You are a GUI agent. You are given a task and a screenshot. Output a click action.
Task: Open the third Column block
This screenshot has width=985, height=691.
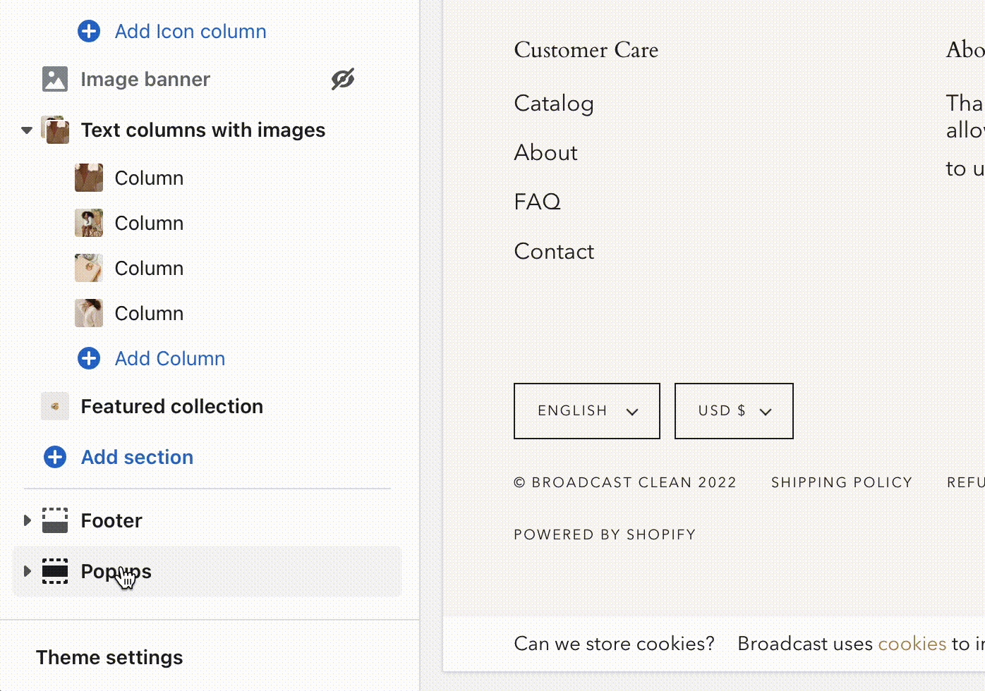tap(149, 269)
